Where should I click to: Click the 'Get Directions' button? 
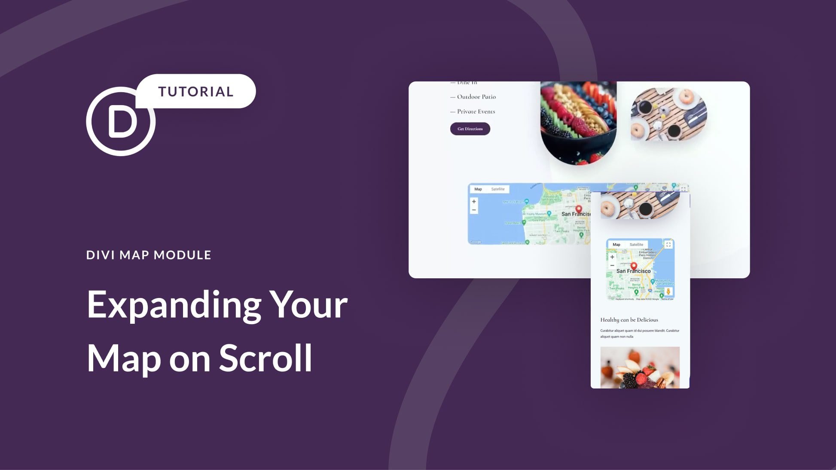470,128
